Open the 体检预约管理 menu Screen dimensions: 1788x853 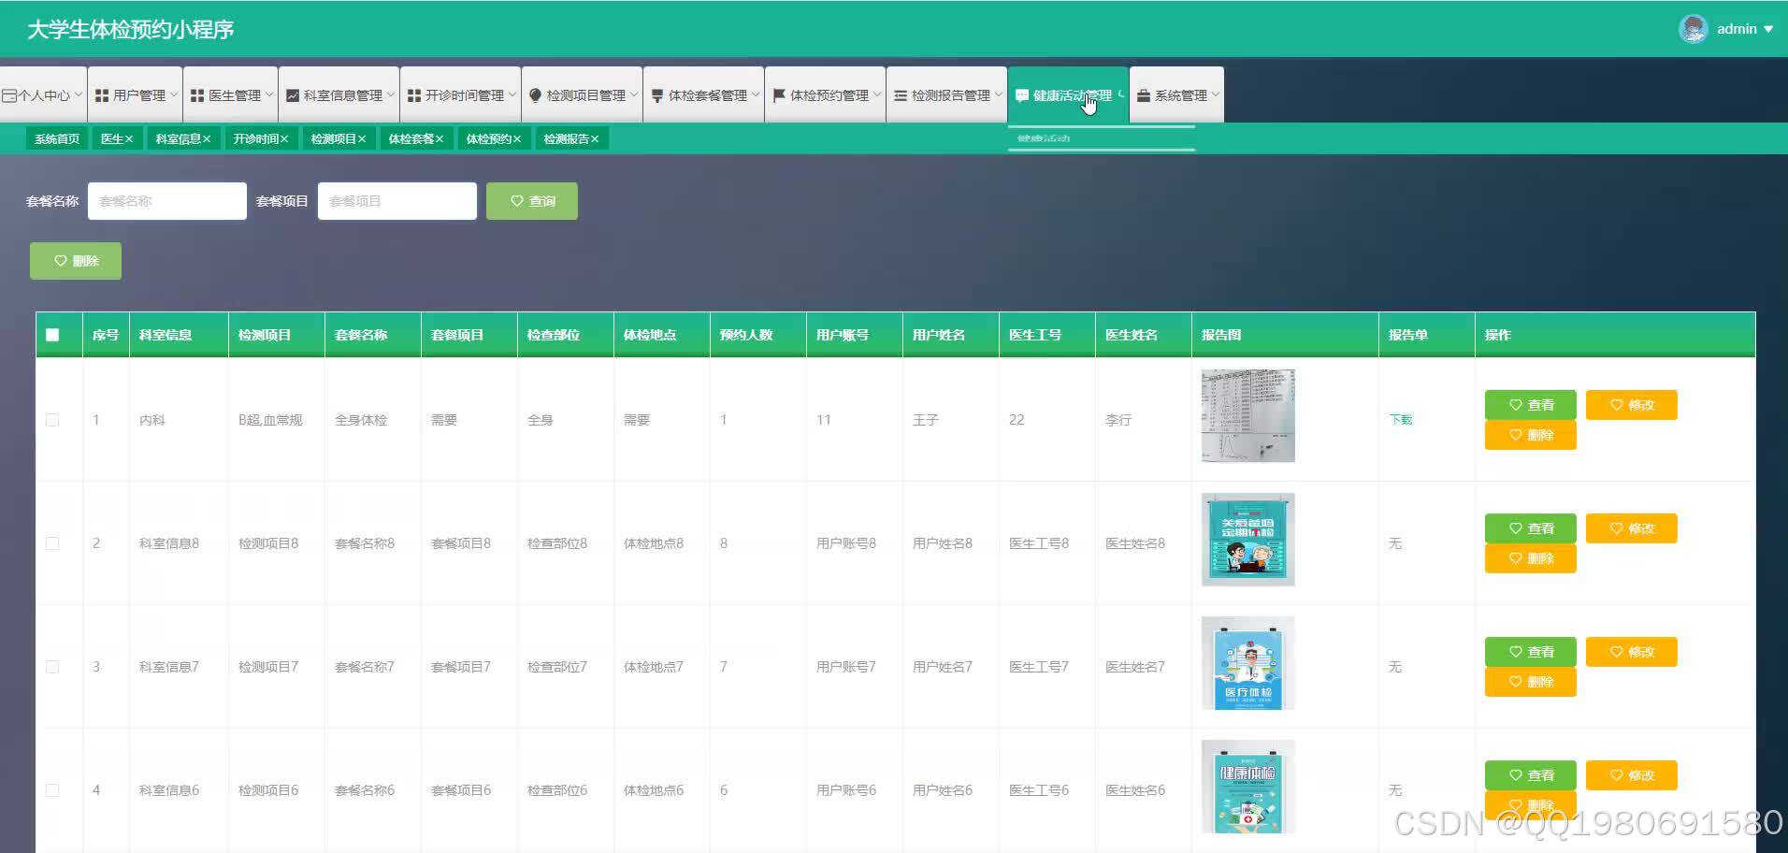click(826, 94)
